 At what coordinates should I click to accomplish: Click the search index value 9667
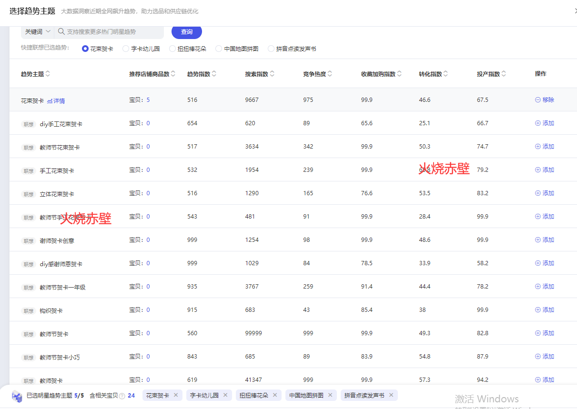pos(252,100)
